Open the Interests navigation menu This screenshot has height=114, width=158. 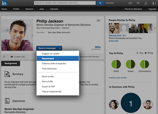(x=54, y=9)
